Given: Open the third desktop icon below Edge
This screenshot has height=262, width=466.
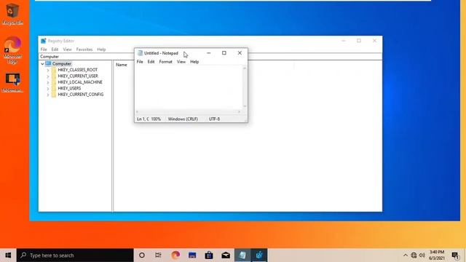Looking at the screenshot, I should click(x=12, y=82).
